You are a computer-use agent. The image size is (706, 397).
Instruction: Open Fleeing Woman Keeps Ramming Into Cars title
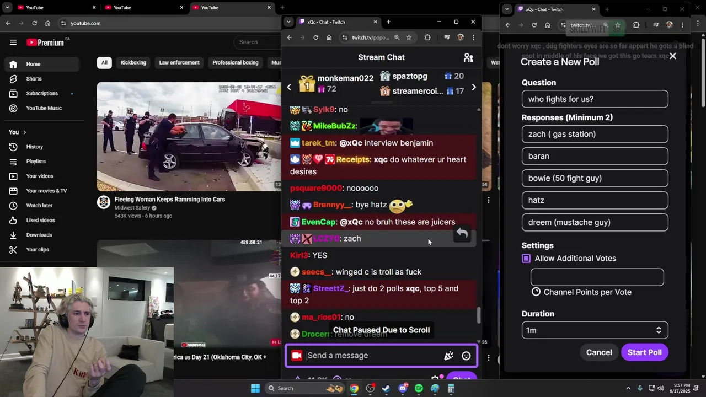coord(170,200)
